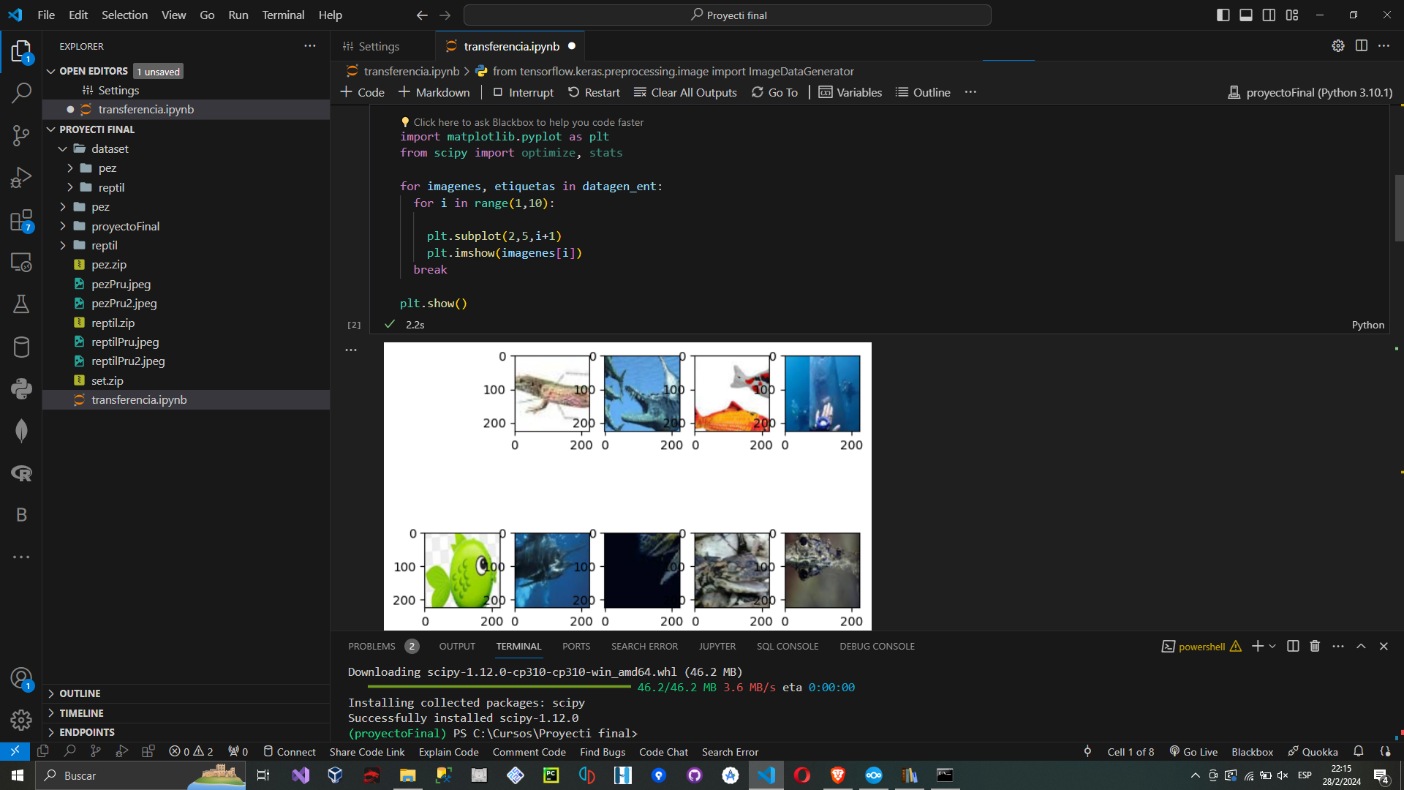Click Clear All Outputs
Viewport: 1404px width, 790px height.
pyautogui.click(x=685, y=92)
